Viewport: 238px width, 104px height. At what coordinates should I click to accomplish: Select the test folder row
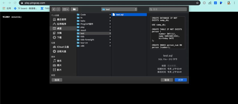(x=94, y=33)
